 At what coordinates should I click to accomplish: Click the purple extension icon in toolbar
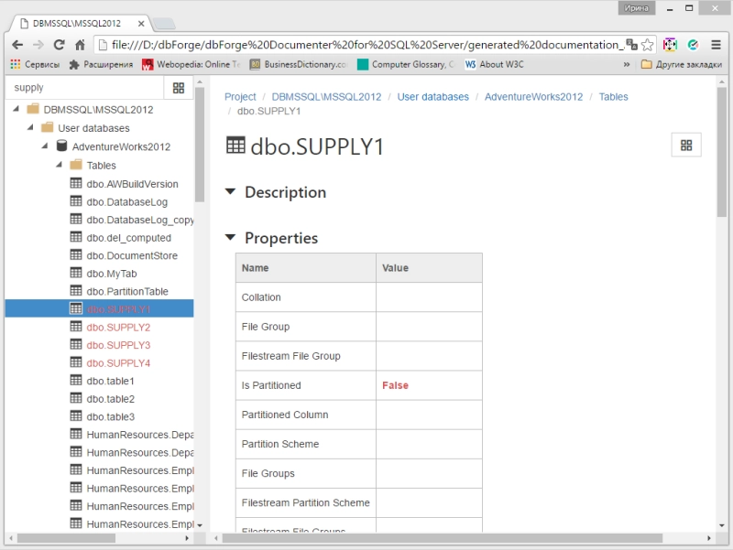670,45
